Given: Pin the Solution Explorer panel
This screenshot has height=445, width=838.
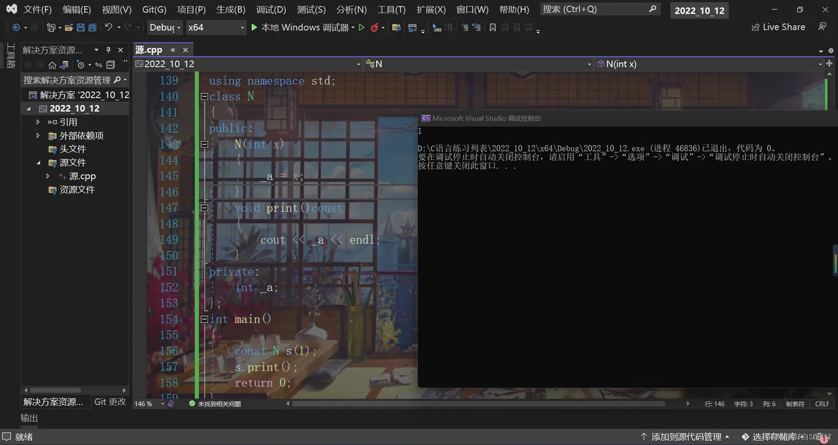Looking at the screenshot, I should (108, 50).
